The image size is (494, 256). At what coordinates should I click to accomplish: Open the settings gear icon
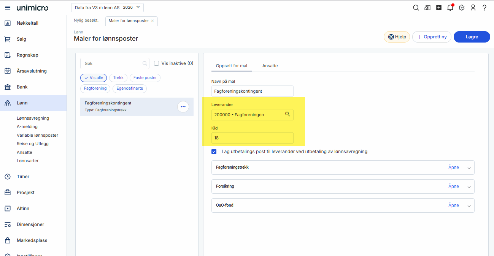point(462,8)
